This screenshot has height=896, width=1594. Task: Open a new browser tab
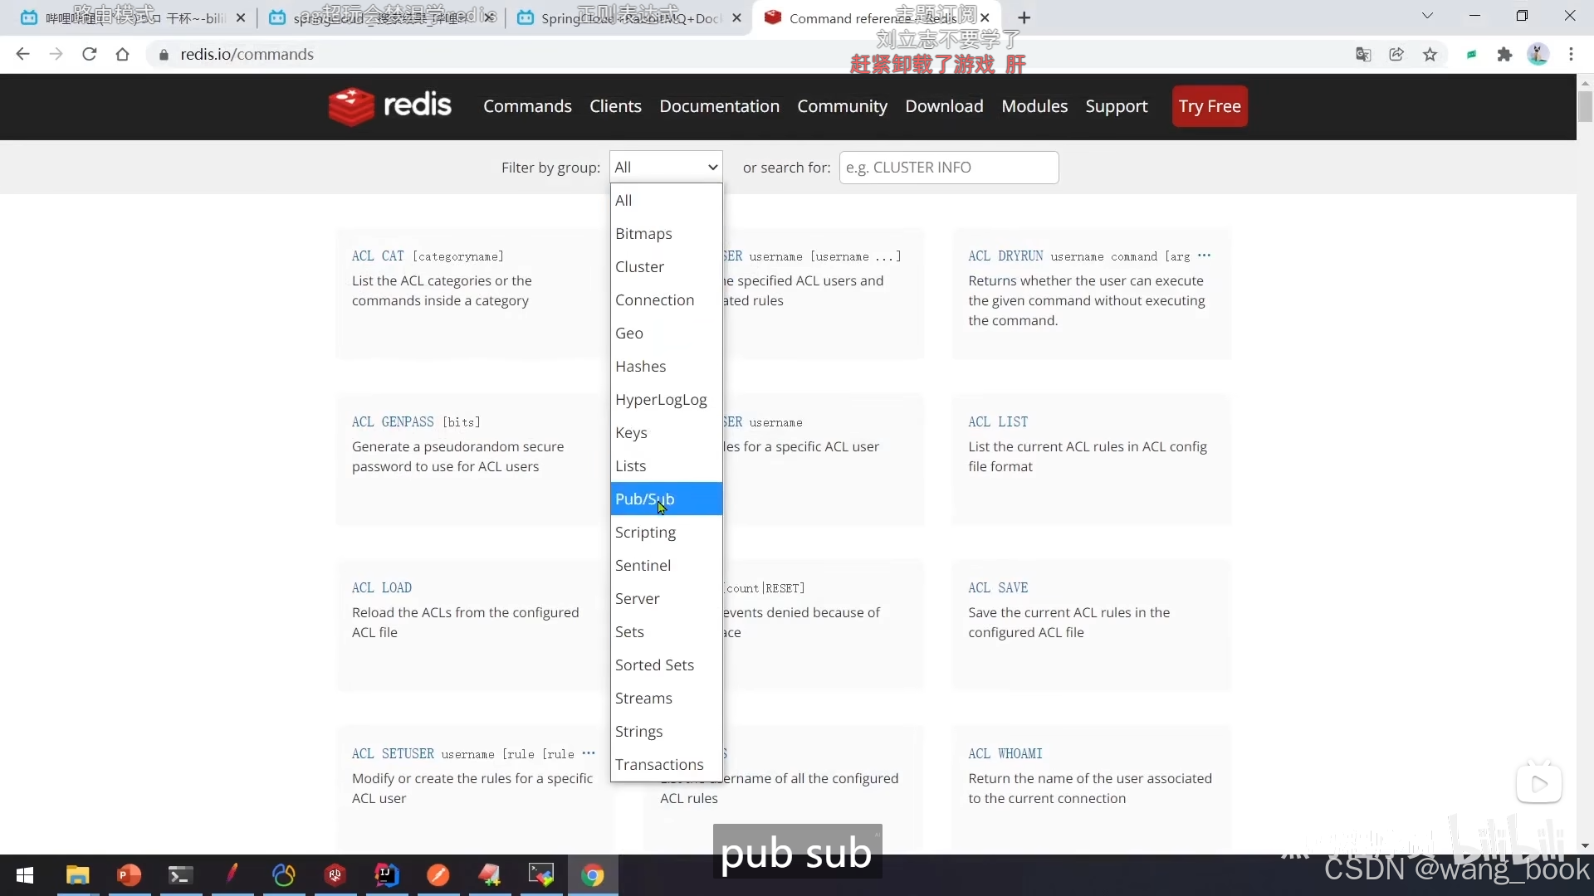tap(1024, 17)
